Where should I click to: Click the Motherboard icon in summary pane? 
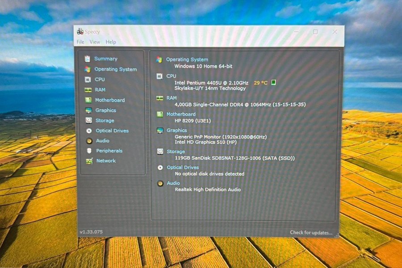click(x=160, y=115)
